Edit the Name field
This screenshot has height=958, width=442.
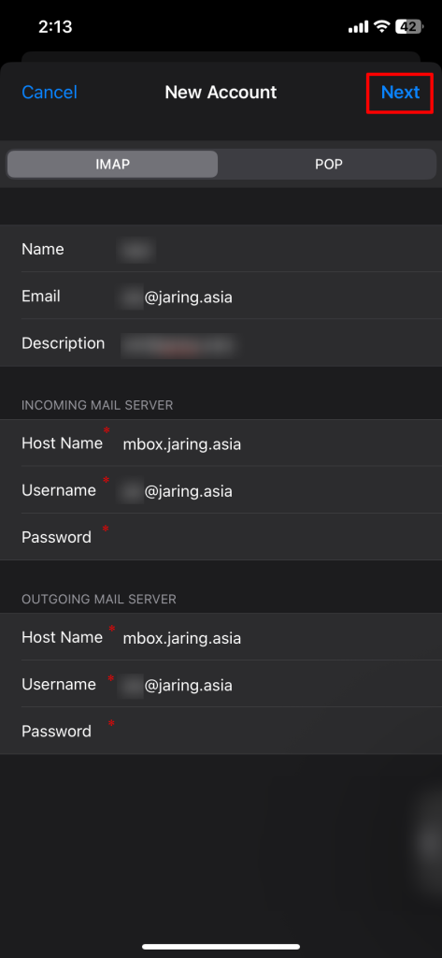[221, 249]
